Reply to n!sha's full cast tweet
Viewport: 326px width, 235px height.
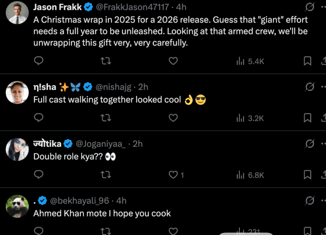[38, 118]
